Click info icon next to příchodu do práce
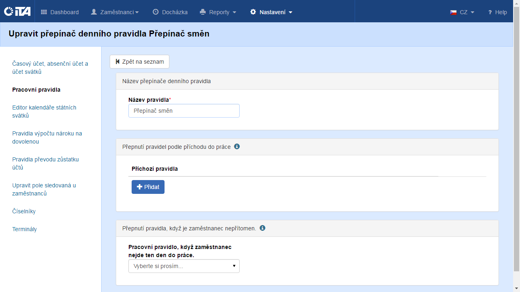Screen dimensions: 520x292 [x=237, y=146]
